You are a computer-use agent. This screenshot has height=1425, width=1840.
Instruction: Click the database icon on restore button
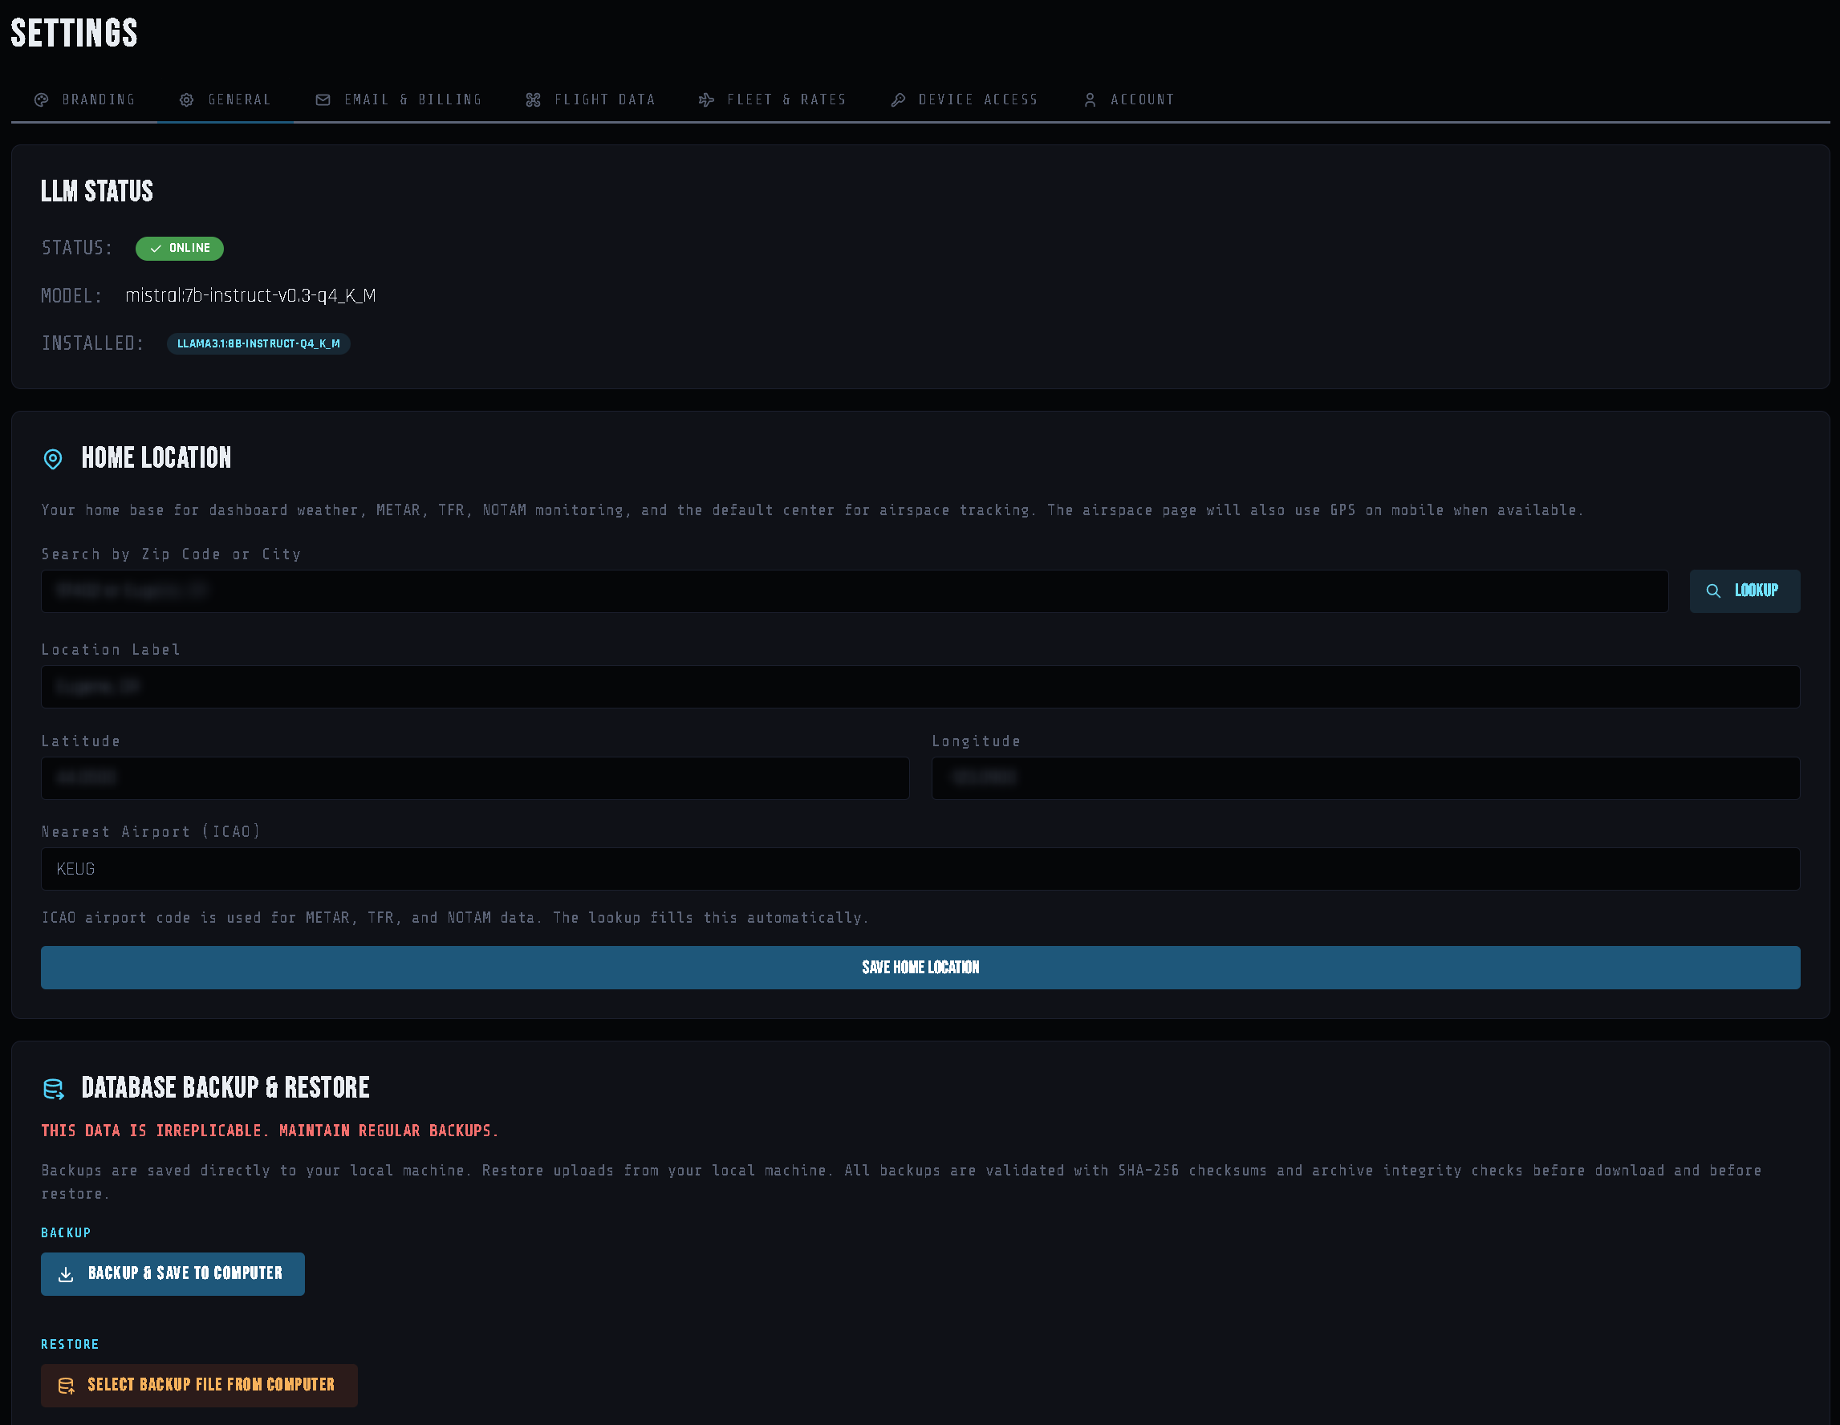click(x=66, y=1386)
